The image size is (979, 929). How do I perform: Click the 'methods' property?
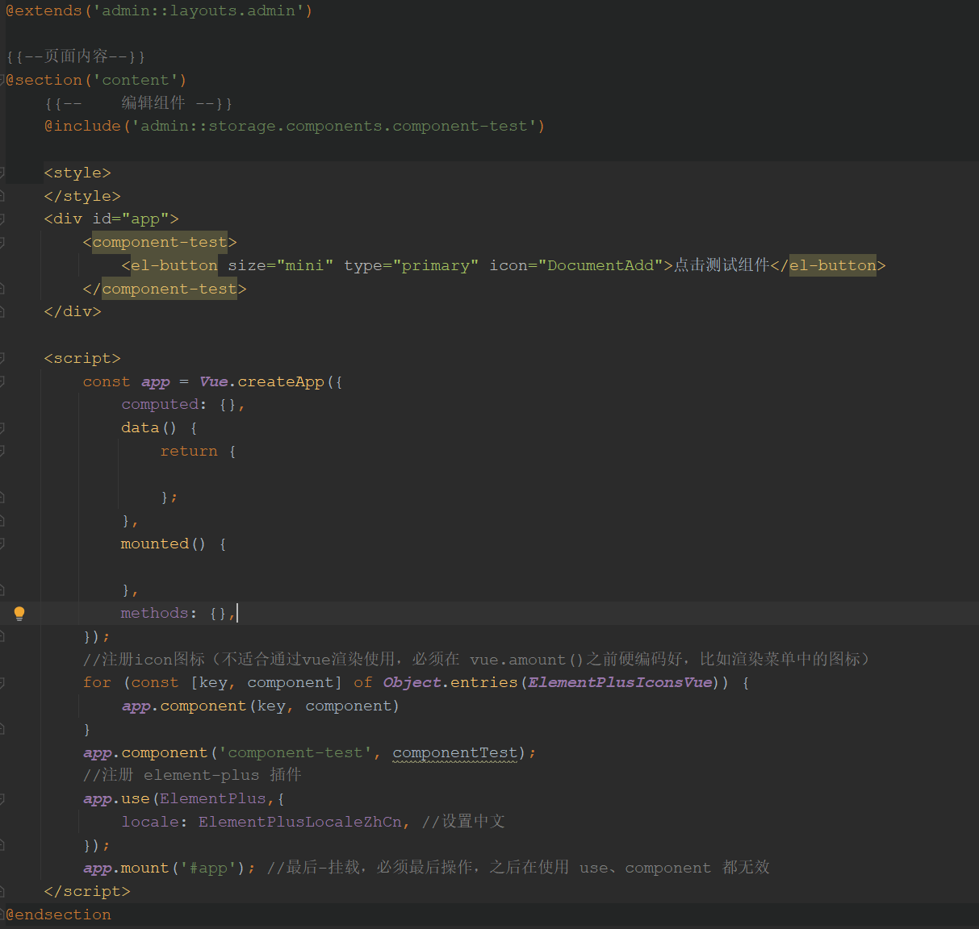click(x=154, y=614)
